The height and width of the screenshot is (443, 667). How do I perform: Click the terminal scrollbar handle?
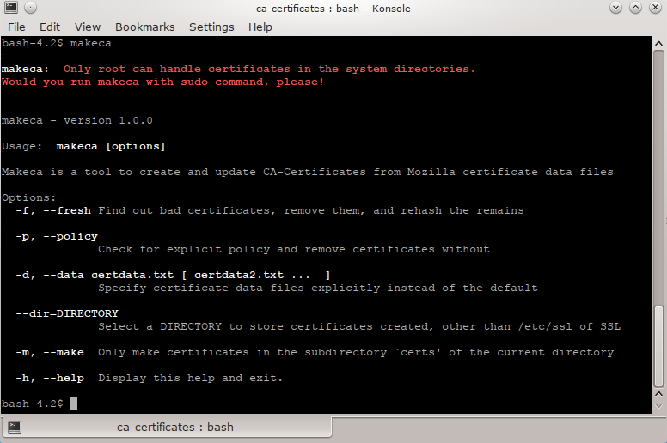(x=659, y=343)
